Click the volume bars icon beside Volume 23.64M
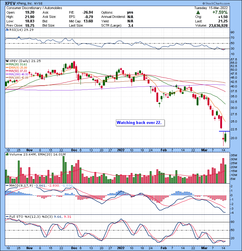The height and width of the screenshot is (251, 242). [x=7, y=154]
